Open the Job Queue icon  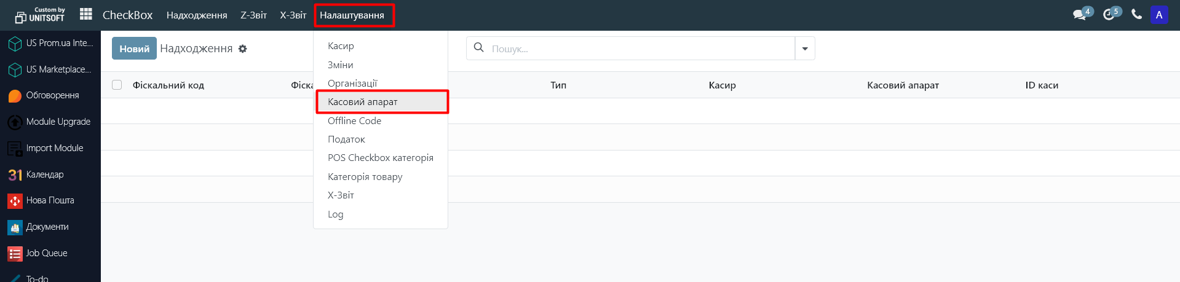[x=15, y=254]
